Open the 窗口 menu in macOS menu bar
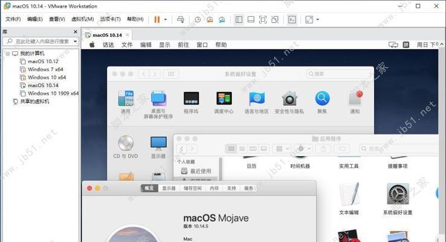Screen dimensions: 446x242 (x=202, y=45)
